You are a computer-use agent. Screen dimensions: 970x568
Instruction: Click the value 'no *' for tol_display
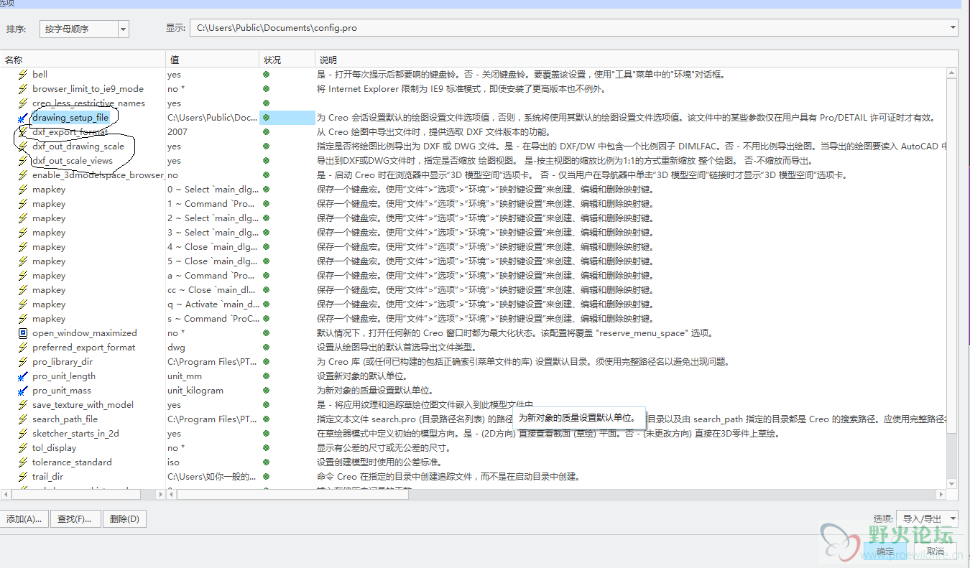(x=176, y=448)
